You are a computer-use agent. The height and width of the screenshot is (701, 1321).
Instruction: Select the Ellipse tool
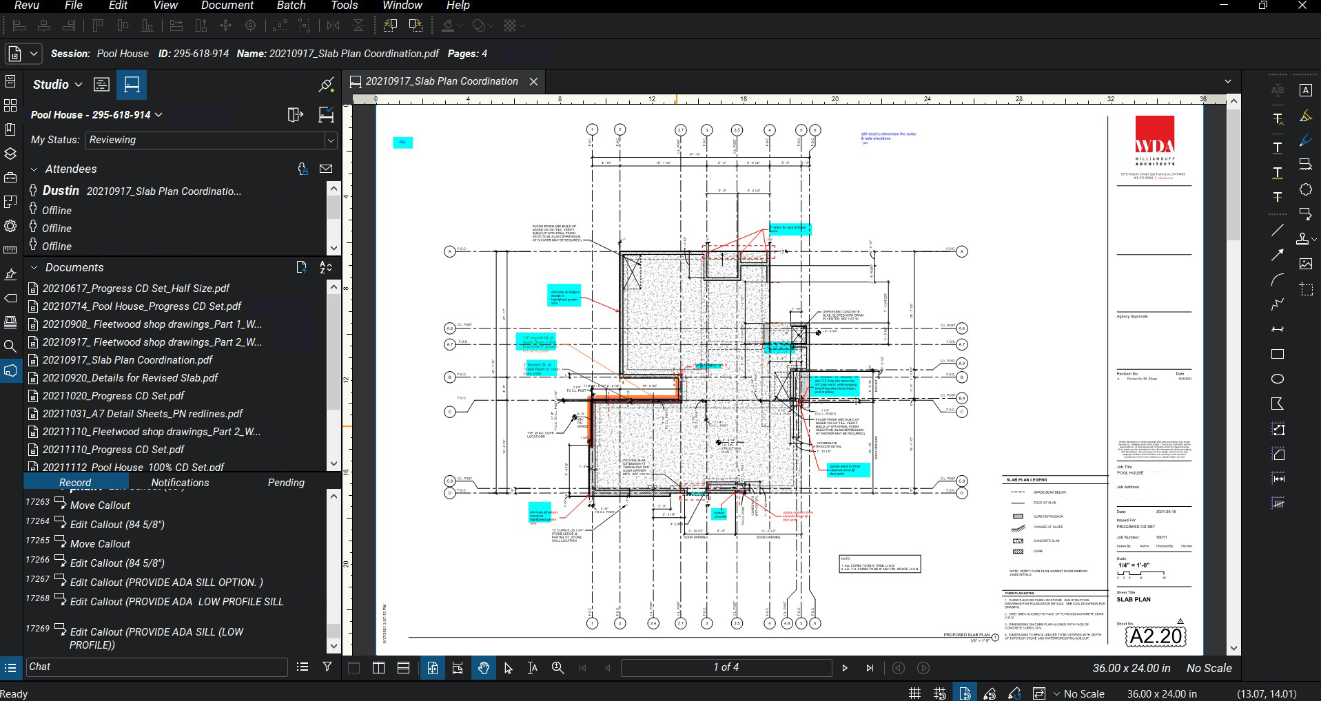(1277, 379)
